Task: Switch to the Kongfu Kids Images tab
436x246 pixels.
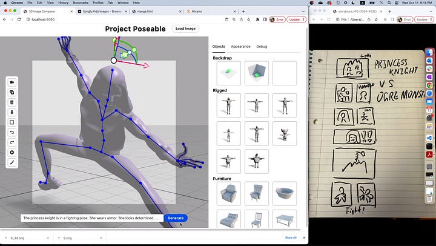Action: (102, 12)
